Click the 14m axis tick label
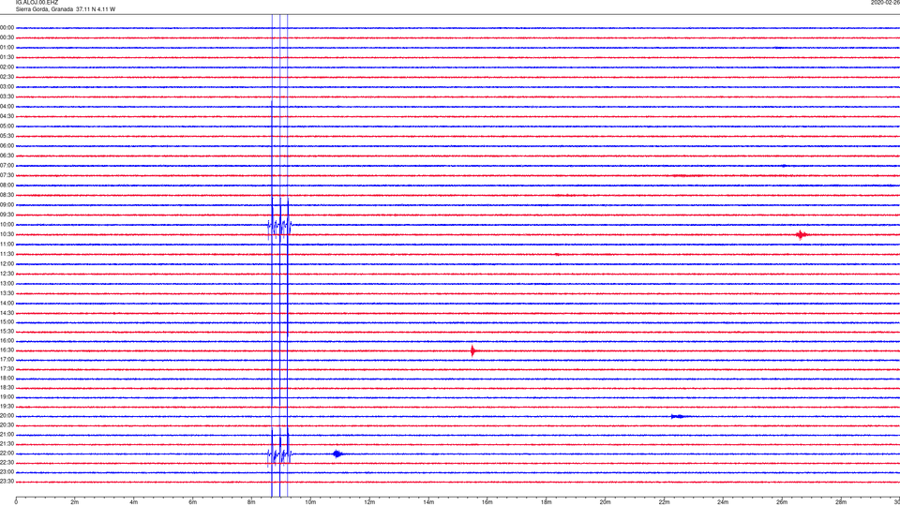The width and height of the screenshot is (900, 506). tap(428, 502)
